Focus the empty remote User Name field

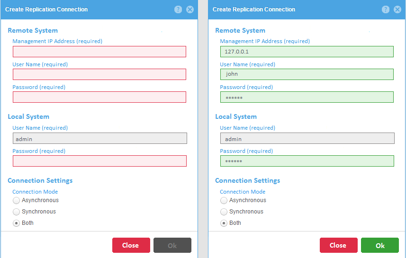coord(99,74)
